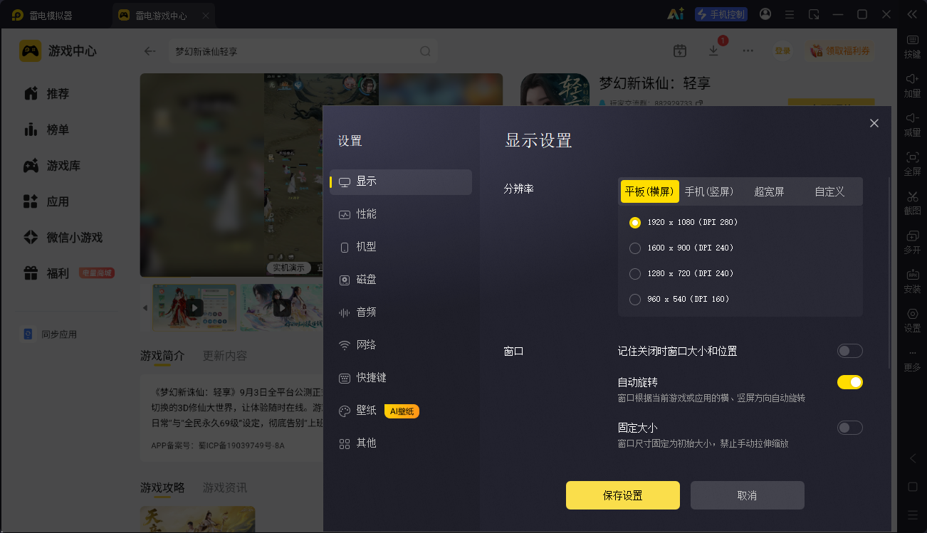Tap the Android back triangle in right sidebar
The width and height of the screenshot is (927, 533).
pos(912,459)
